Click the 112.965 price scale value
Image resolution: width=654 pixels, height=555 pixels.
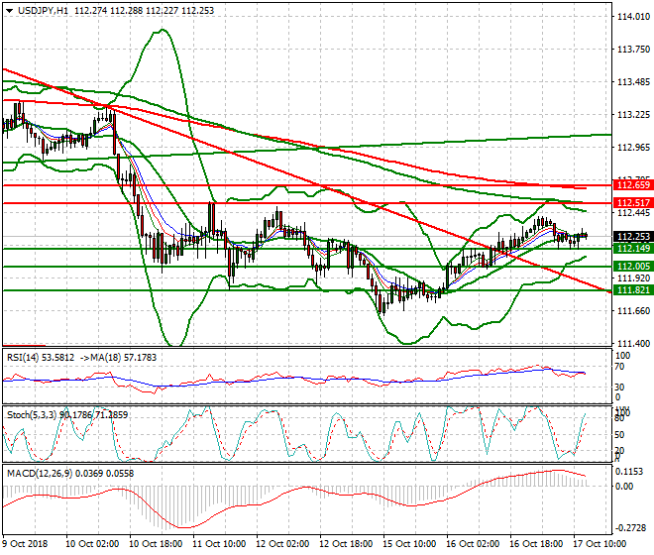coord(633,148)
